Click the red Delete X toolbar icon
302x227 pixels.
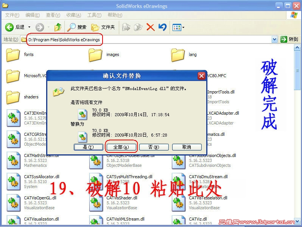(x=150, y=27)
